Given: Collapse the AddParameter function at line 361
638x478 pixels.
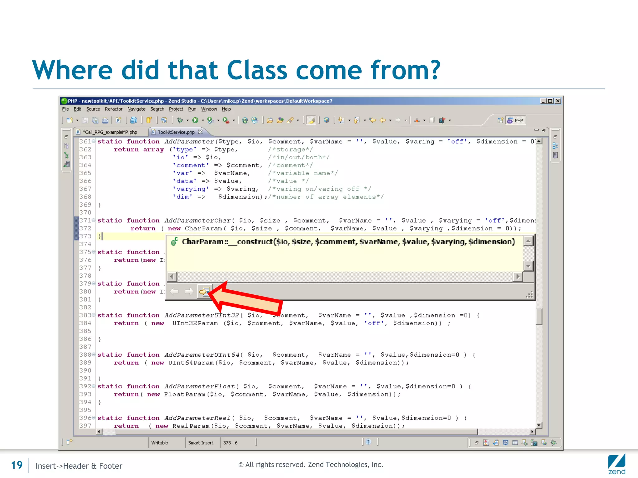Looking at the screenshot, I should point(94,142).
